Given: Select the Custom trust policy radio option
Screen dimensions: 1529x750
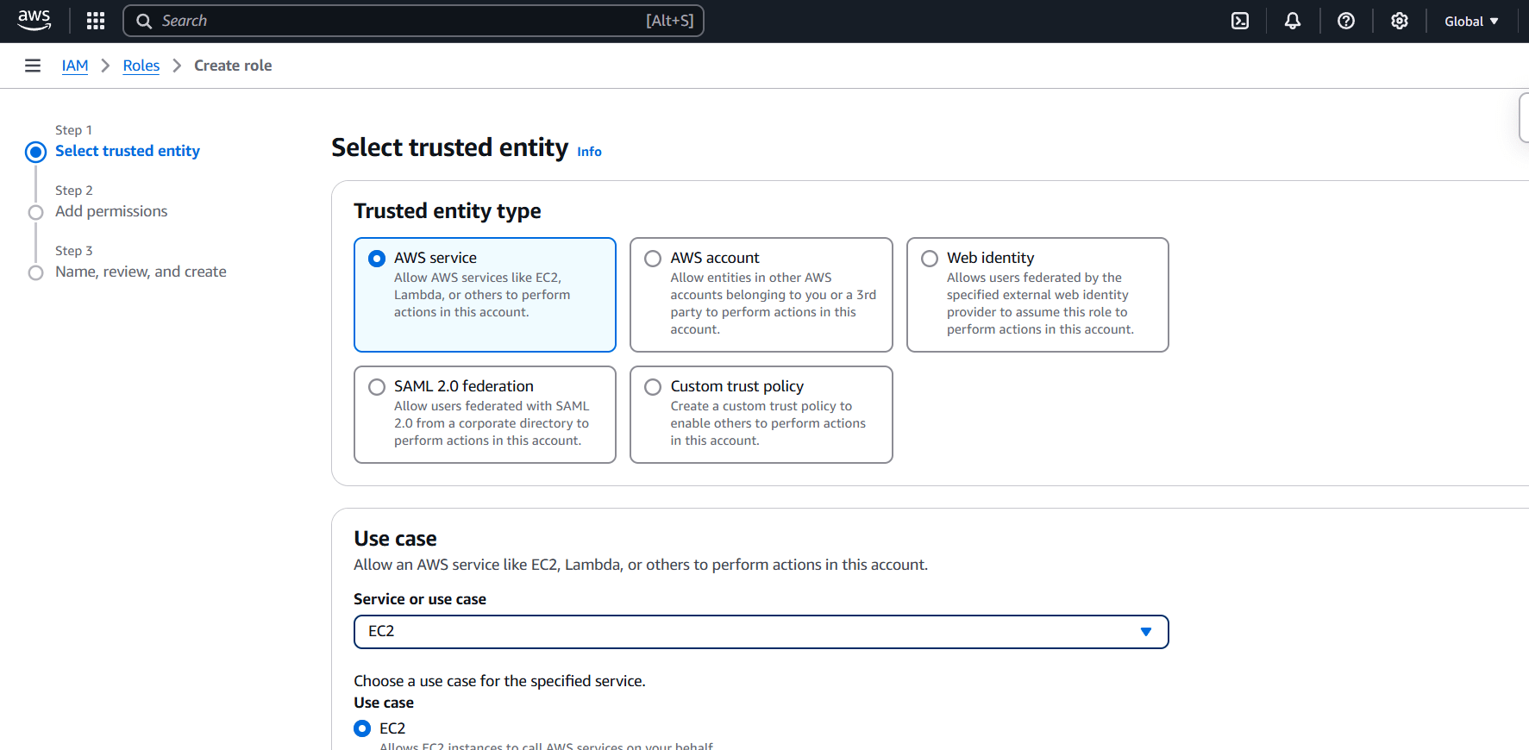Looking at the screenshot, I should point(653,387).
